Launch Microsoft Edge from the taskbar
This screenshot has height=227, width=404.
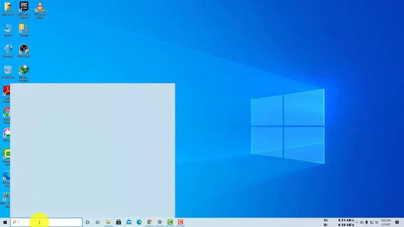point(139,222)
